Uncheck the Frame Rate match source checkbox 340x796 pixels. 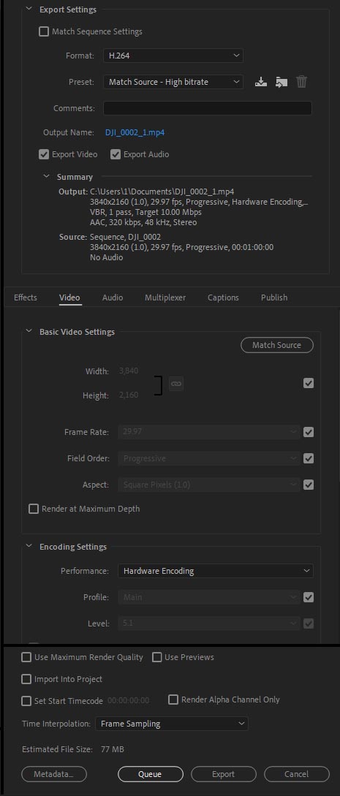click(308, 432)
